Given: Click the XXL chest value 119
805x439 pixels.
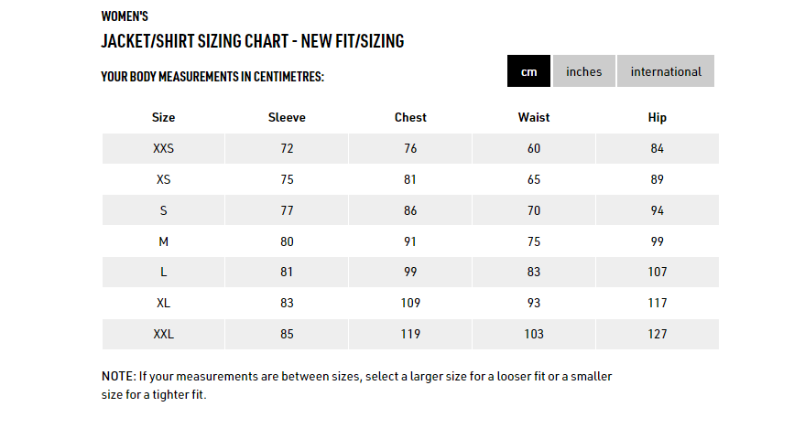Looking at the screenshot, I should 410,335.
